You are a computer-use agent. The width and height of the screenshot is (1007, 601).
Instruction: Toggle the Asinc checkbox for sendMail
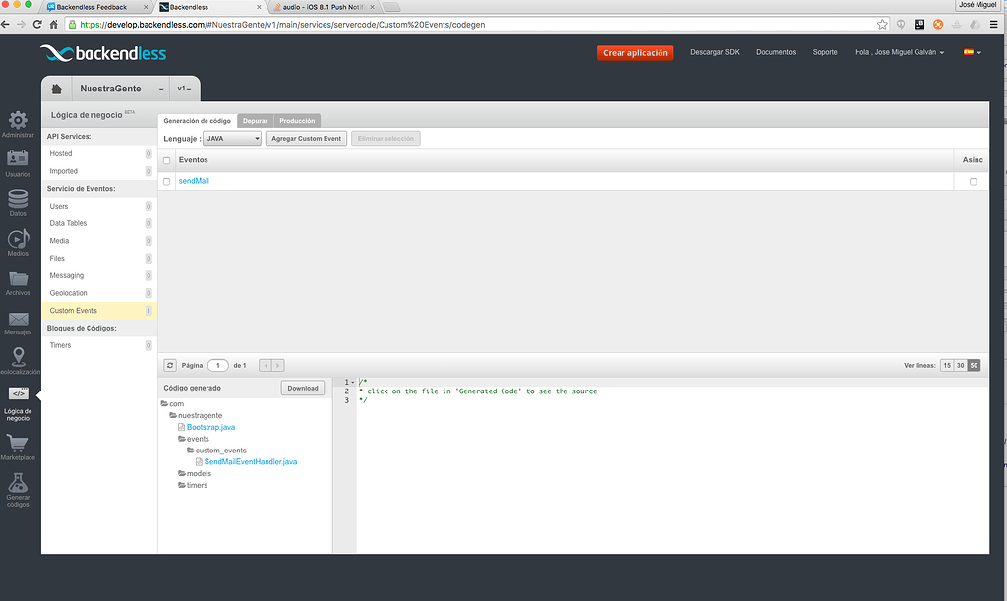pos(973,182)
